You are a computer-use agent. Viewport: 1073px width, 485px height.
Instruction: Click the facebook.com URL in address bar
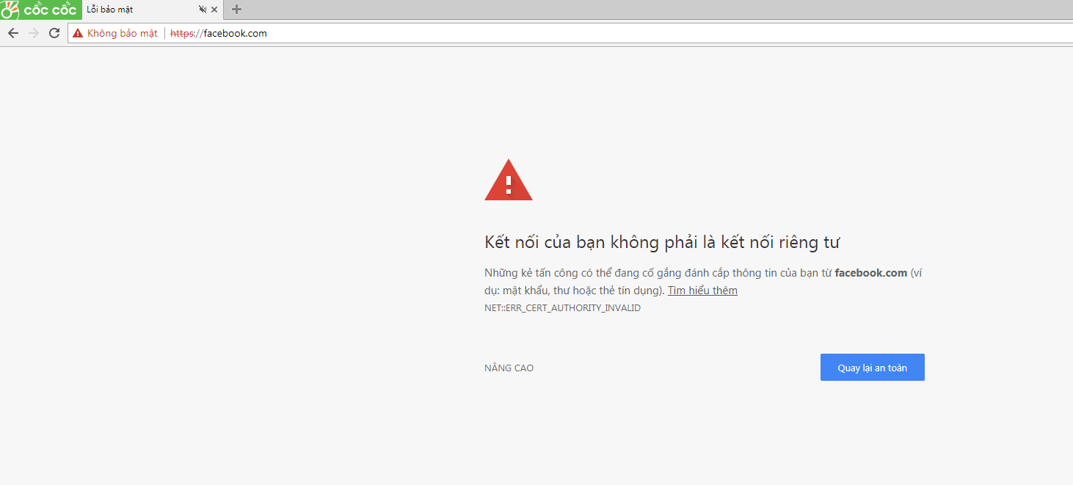pos(235,33)
